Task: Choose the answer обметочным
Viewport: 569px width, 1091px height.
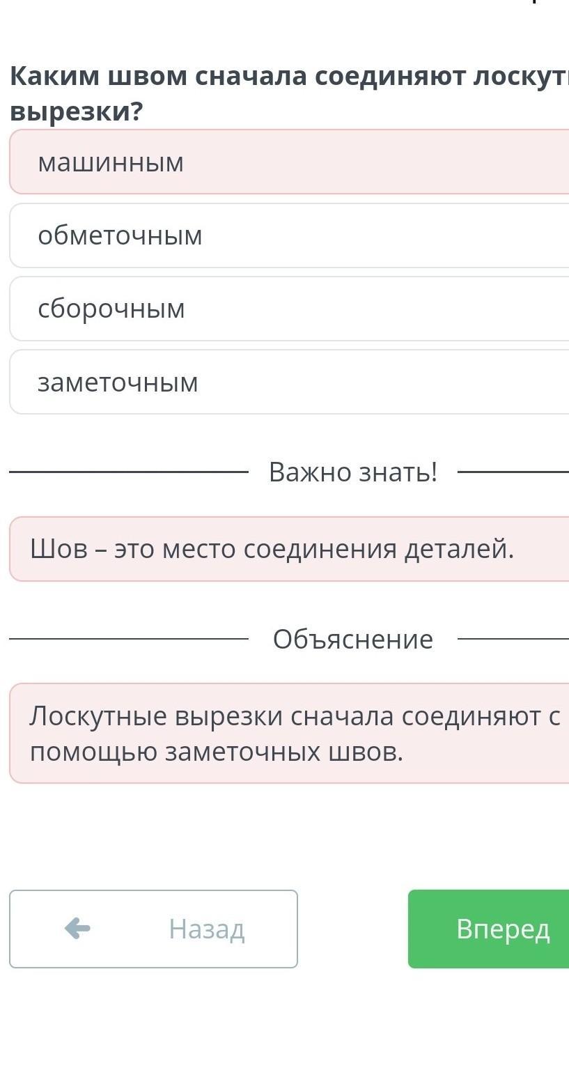Action: coord(289,235)
